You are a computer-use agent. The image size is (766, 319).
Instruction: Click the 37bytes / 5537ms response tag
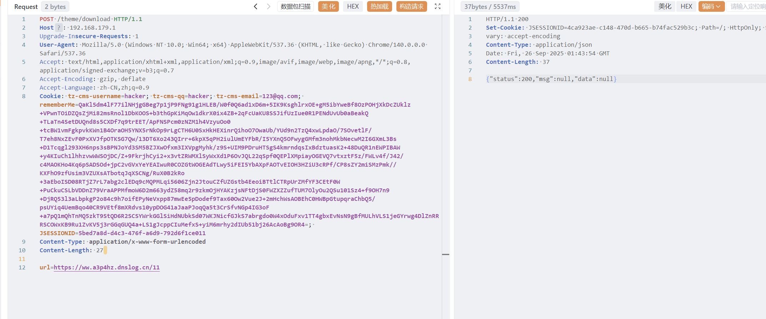coord(490,7)
